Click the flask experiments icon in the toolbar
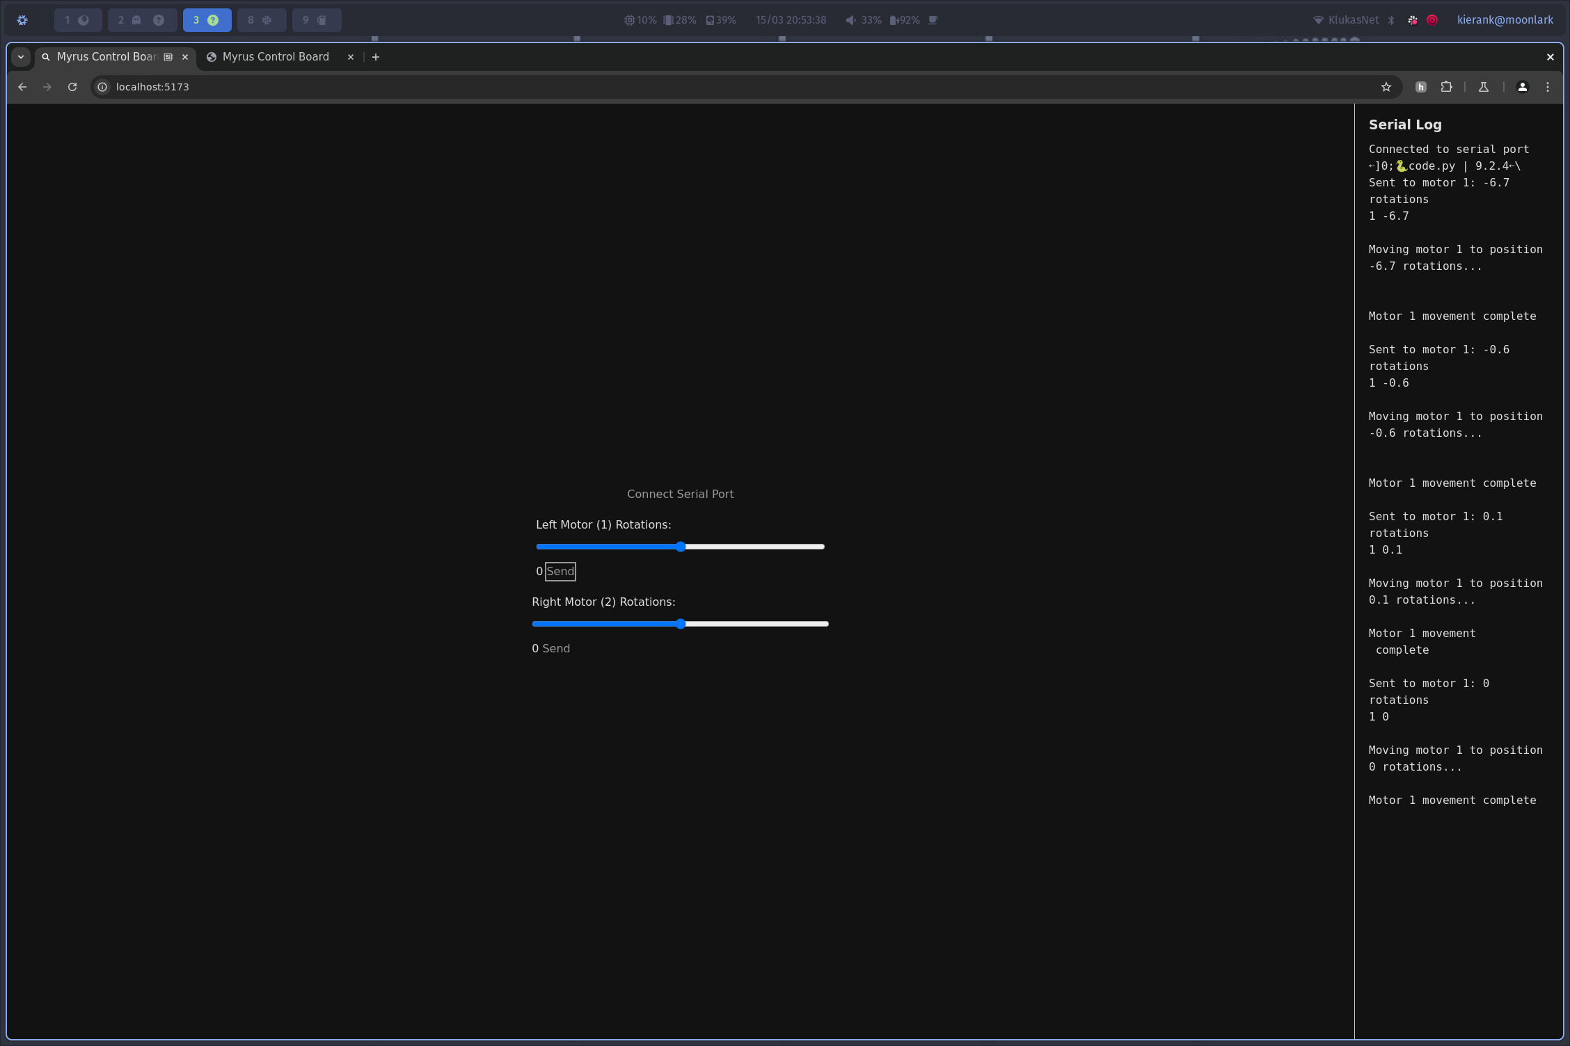Screen dimensions: 1570x1046 [1483, 87]
